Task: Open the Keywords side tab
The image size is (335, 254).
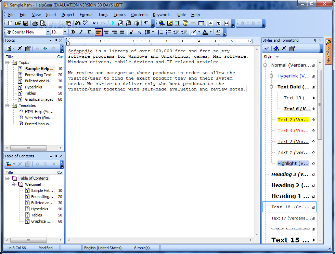Action: point(328,51)
